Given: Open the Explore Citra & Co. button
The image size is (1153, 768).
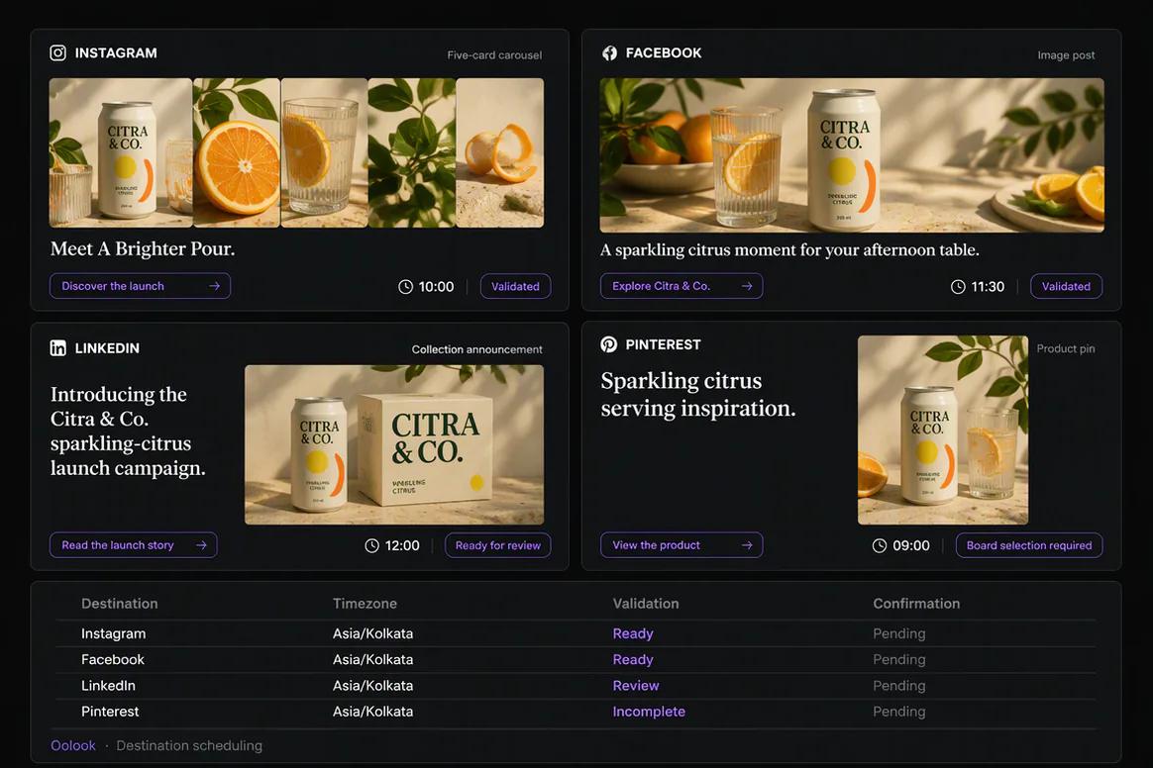Looking at the screenshot, I should (x=681, y=286).
